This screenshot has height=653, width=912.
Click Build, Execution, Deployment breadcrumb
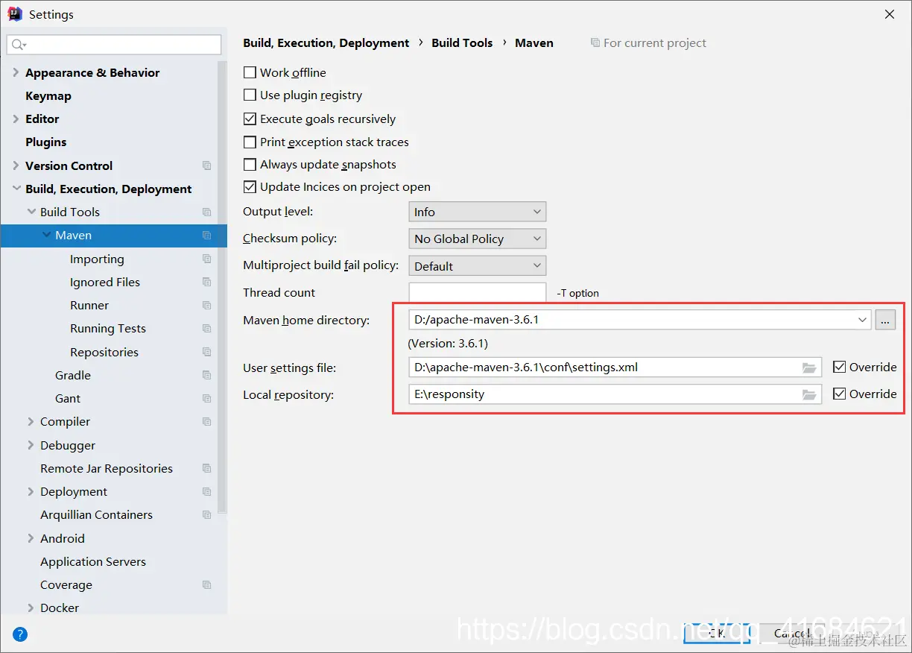[x=326, y=43]
